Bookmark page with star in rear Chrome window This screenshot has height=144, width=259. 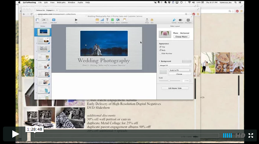(x=233, y=11)
